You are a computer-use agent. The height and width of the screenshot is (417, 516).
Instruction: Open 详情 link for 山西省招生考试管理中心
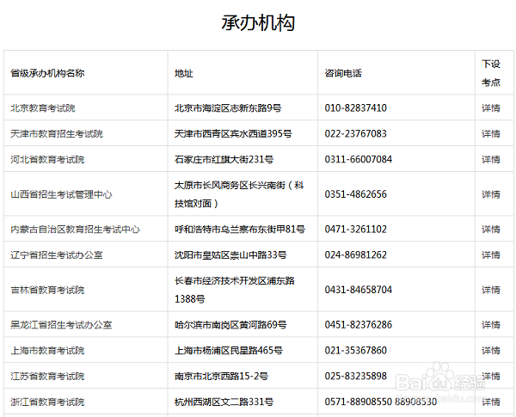491,194
